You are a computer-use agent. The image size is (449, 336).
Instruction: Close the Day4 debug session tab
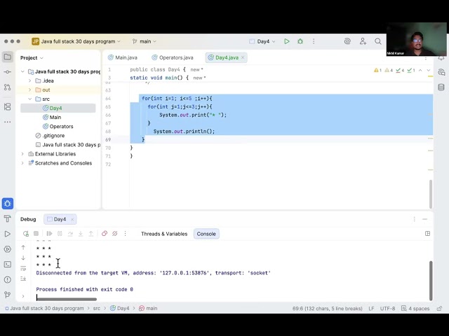coord(72,219)
